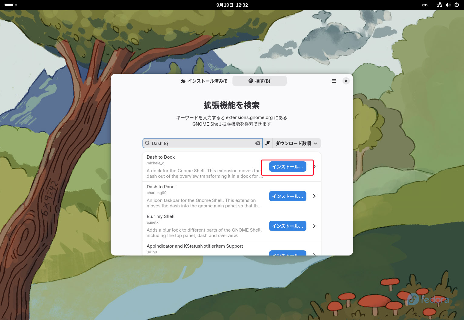
Task: Click in the search input field
Action: coord(202,143)
